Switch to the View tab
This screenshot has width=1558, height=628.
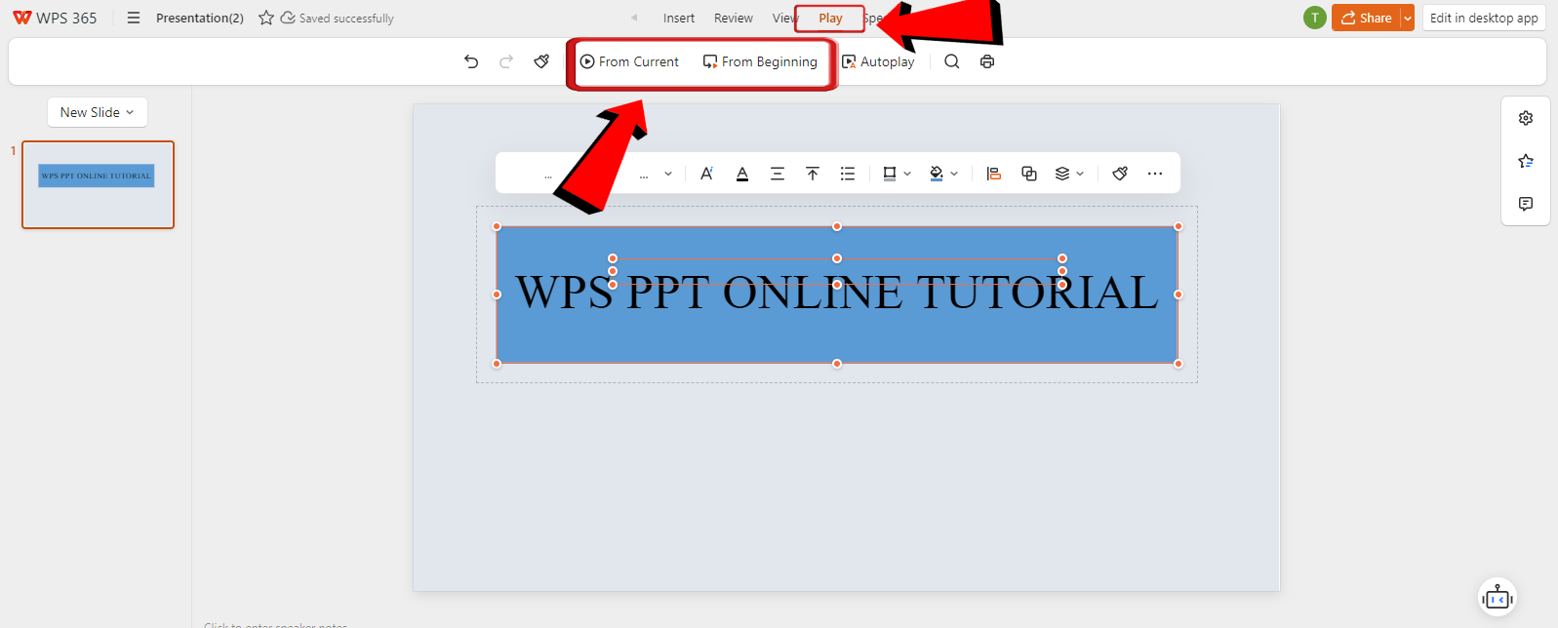(x=783, y=18)
